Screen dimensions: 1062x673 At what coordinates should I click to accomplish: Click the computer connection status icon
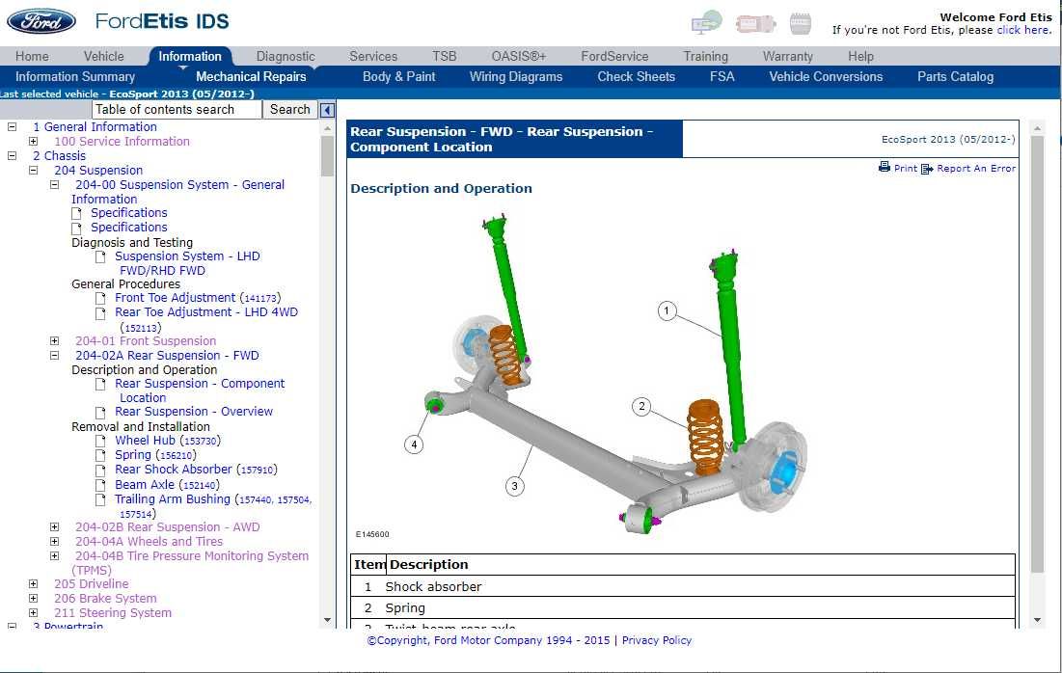tap(706, 22)
